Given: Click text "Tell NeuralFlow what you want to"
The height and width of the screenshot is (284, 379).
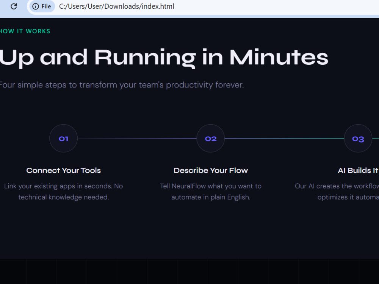Looking at the screenshot, I should click(211, 186).
